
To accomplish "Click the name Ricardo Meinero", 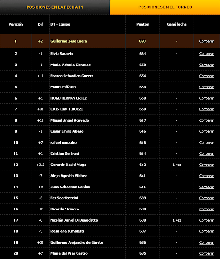I will coord(65,209).
